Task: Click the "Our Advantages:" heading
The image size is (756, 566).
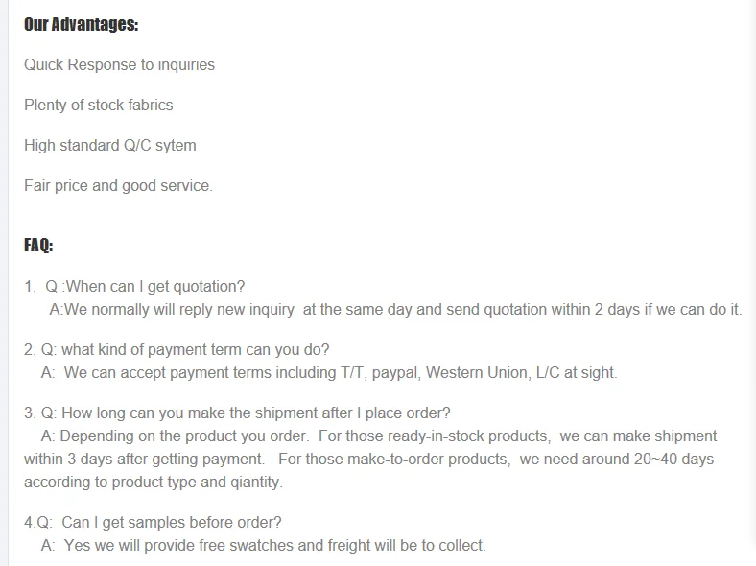Action: [x=81, y=25]
